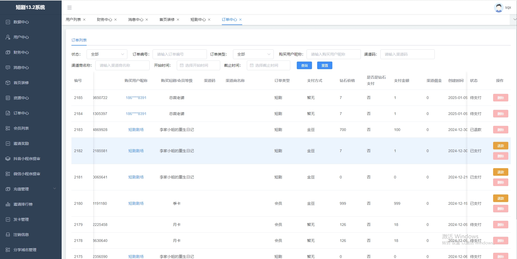Click the data center chart icon in sidebar
Image resolution: width=517 pixels, height=259 pixels.
pyautogui.click(x=8, y=22)
